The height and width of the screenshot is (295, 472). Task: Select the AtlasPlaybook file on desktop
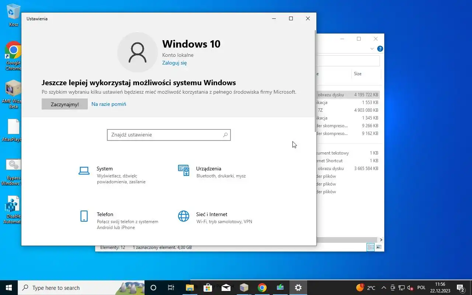point(13,131)
